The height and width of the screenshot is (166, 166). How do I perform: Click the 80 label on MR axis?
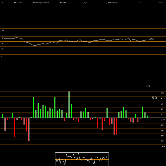(162, 99)
